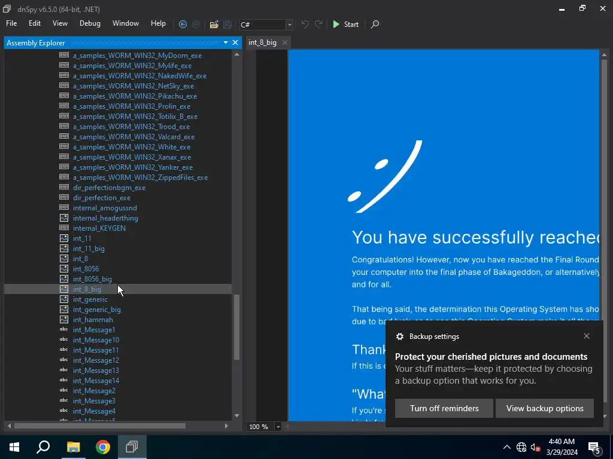Image resolution: width=613 pixels, height=459 pixels.
Task: Click the Undo toolbar icon
Action: coord(305,24)
